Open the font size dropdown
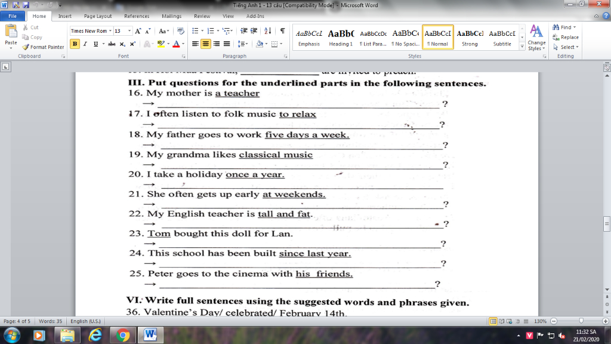Image resolution: width=611 pixels, height=344 pixels. point(129,31)
